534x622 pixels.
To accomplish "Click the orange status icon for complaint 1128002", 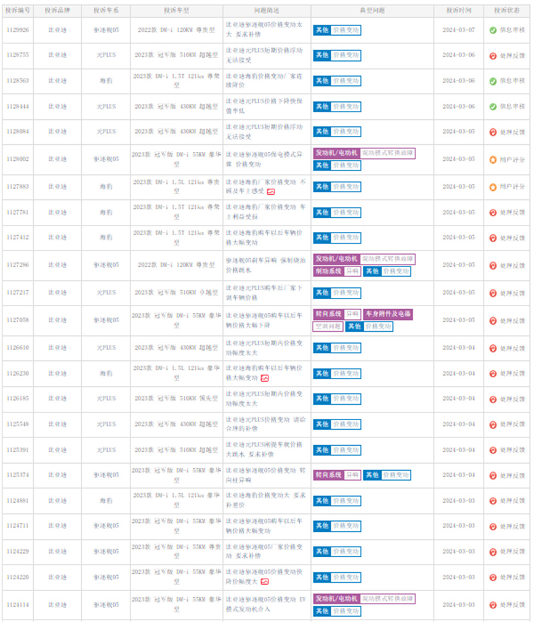I will coord(493,160).
